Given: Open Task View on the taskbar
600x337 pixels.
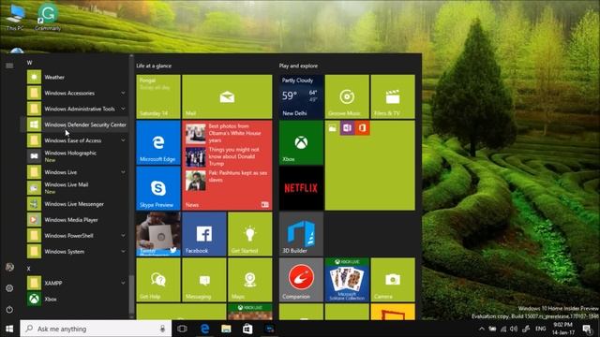Looking at the screenshot, I should (x=182, y=329).
